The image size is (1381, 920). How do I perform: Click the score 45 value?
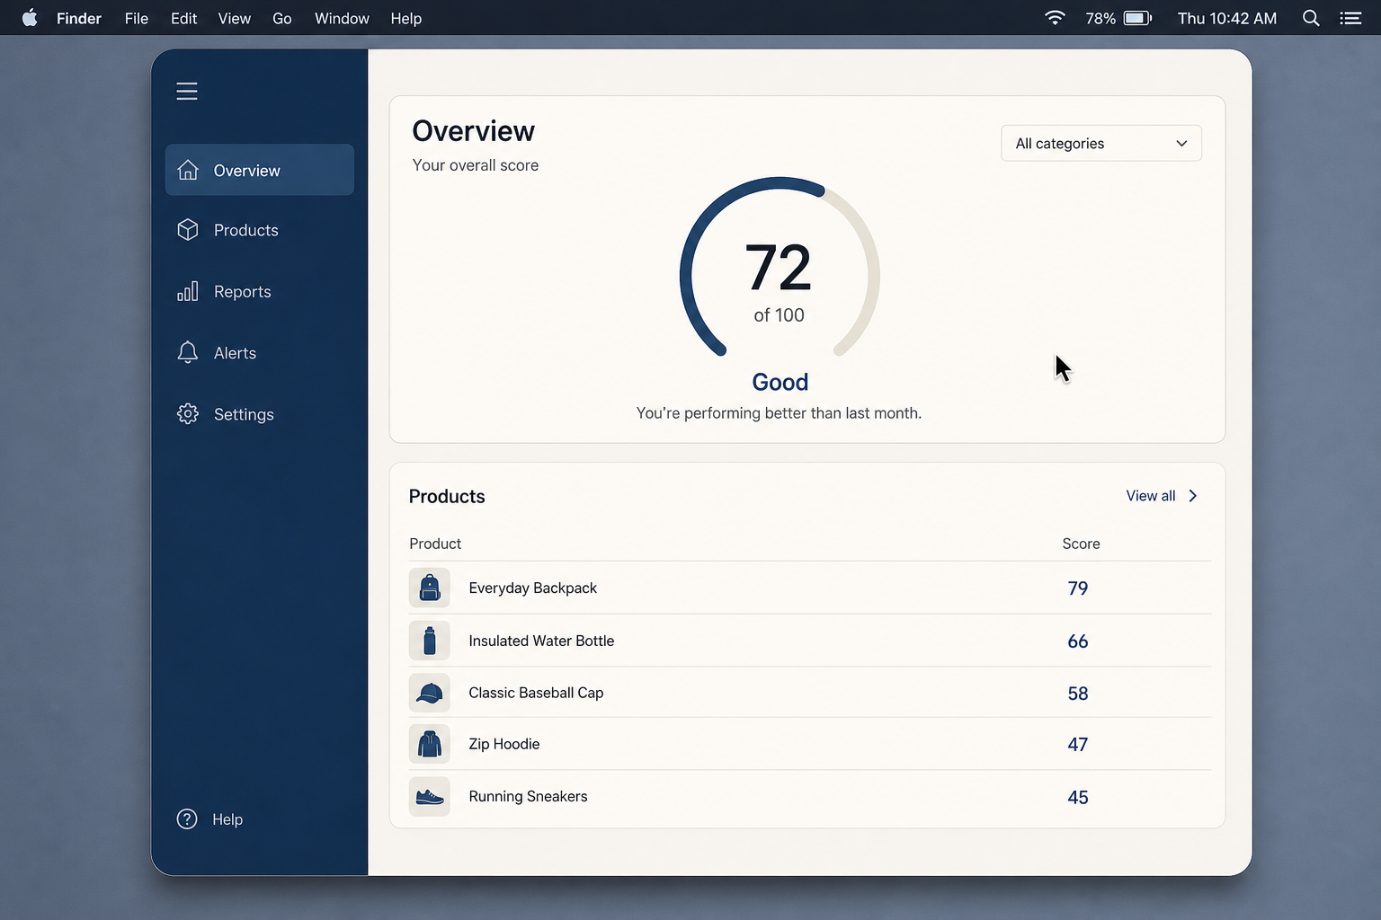(x=1078, y=798)
